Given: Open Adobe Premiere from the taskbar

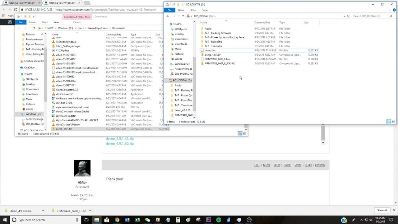Looking at the screenshot, I should coord(208,220).
